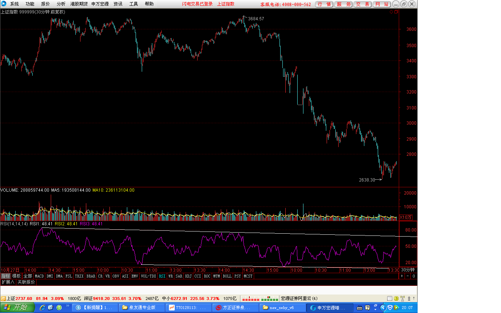Open the 申万宏源 menu
Image resolution: width=501 pixels, height=313 pixels.
point(100,4)
